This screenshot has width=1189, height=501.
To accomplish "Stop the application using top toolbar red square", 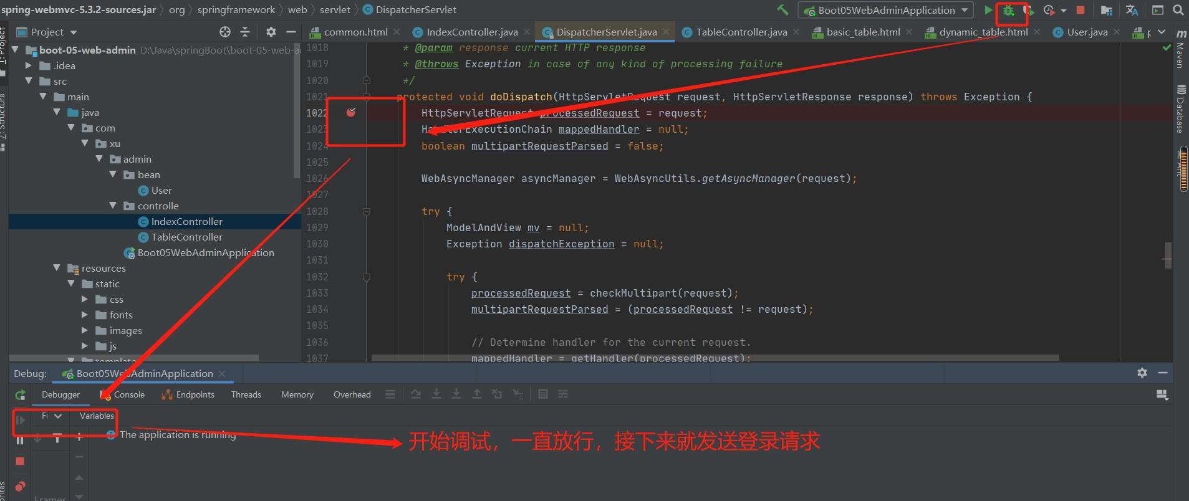I will pyautogui.click(x=1081, y=10).
